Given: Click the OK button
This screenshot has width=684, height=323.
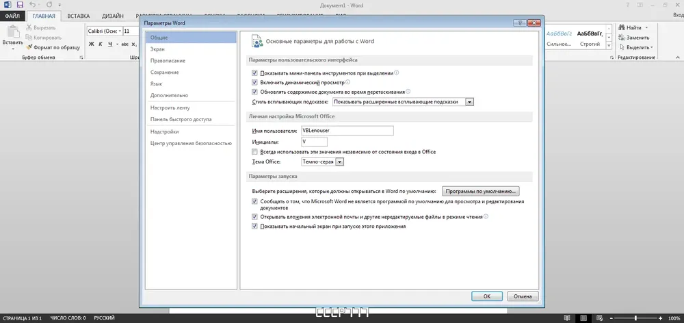Looking at the screenshot, I should 487,296.
